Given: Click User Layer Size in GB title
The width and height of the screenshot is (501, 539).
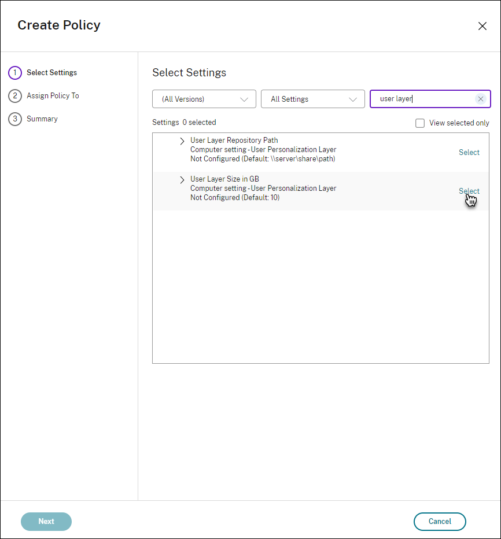Looking at the screenshot, I should pyautogui.click(x=224, y=179).
